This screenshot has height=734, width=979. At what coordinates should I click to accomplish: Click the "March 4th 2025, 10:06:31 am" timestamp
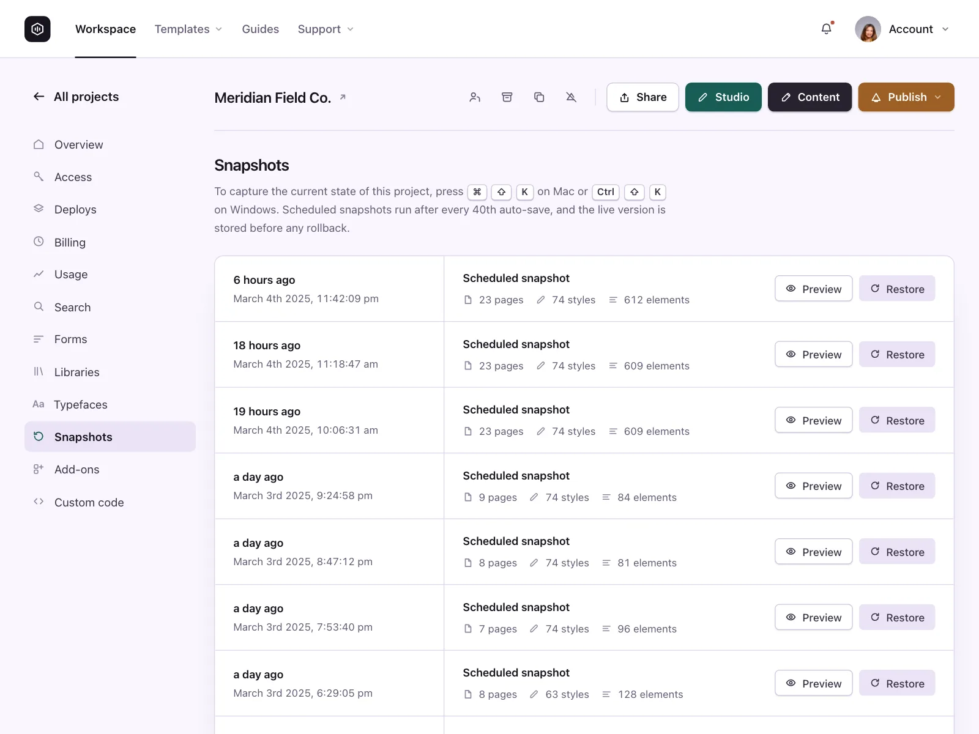pyautogui.click(x=305, y=430)
